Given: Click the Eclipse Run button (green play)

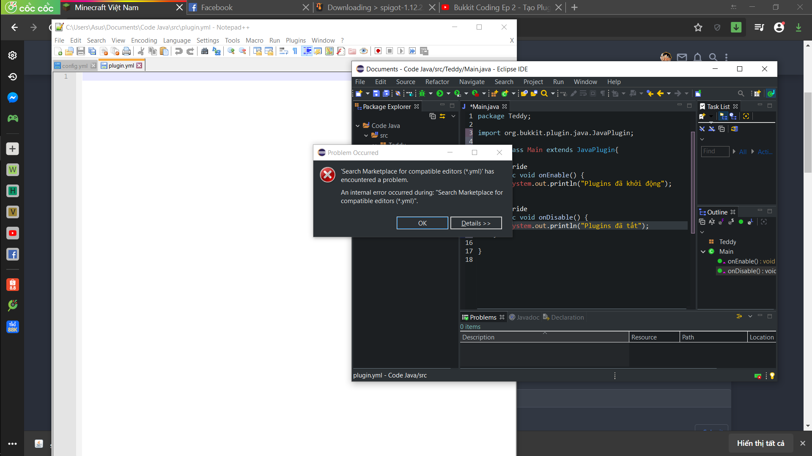Looking at the screenshot, I should coord(440,94).
